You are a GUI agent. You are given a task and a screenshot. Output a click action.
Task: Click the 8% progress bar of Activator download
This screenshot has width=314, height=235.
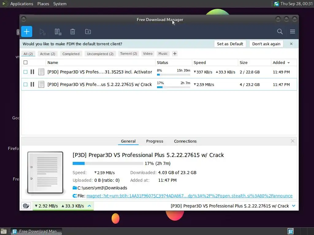(174, 75)
